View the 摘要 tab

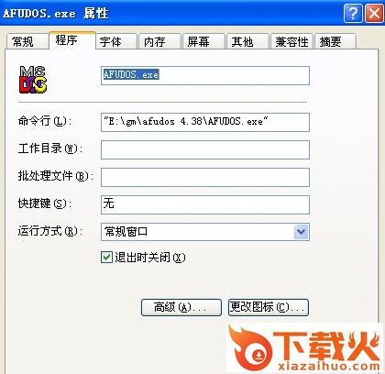tap(335, 41)
